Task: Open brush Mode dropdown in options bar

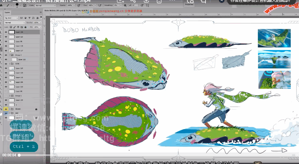Action: coord(46,5)
